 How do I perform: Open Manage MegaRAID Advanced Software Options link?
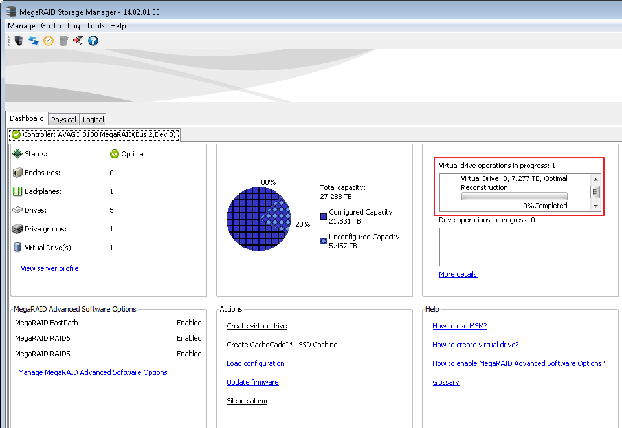[93, 372]
